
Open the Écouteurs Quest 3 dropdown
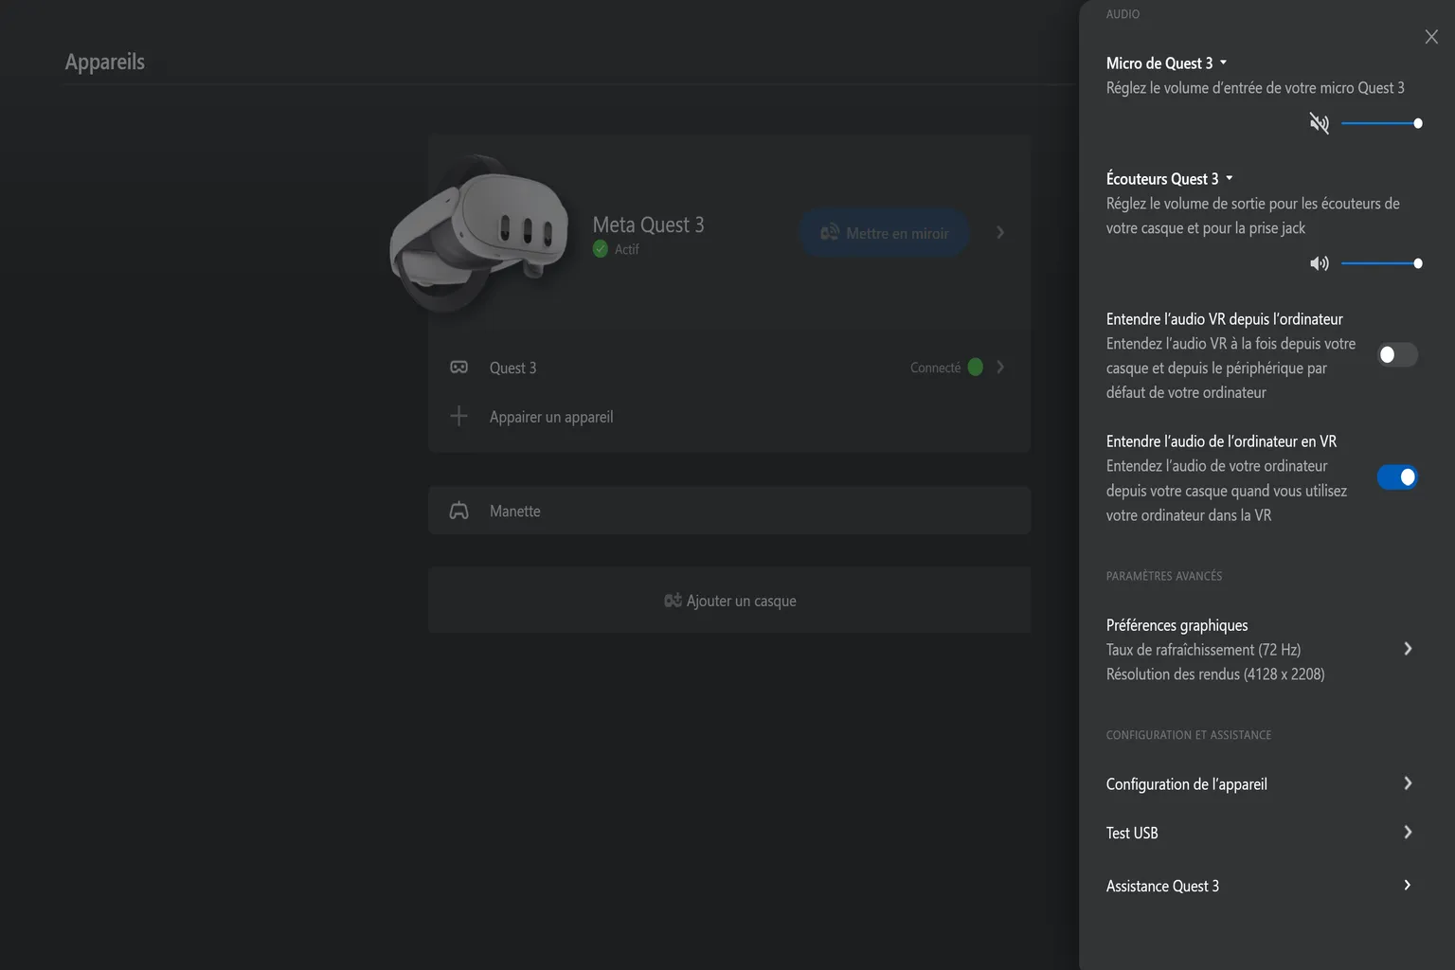tap(1169, 179)
